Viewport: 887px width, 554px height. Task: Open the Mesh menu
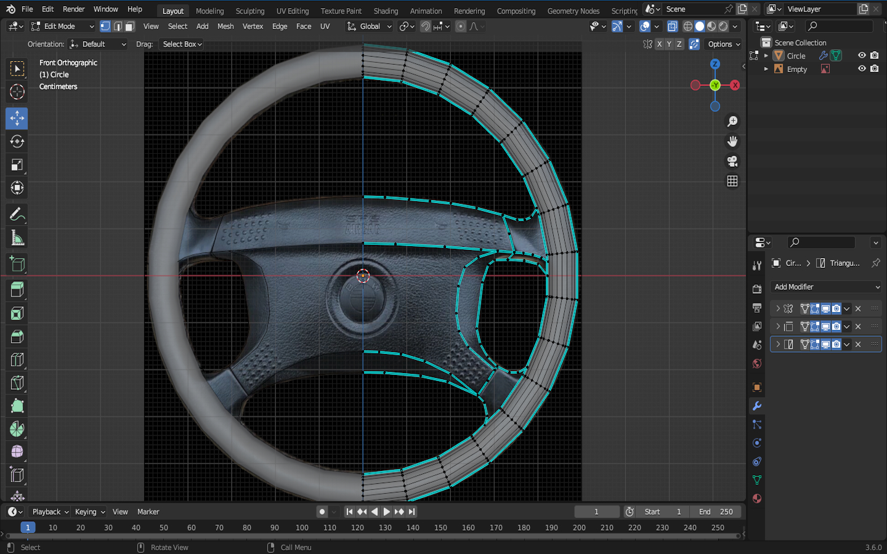click(225, 26)
